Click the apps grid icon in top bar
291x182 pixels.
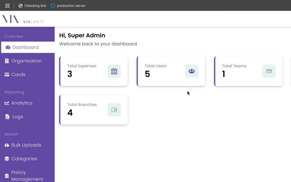pyautogui.click(x=7, y=6)
